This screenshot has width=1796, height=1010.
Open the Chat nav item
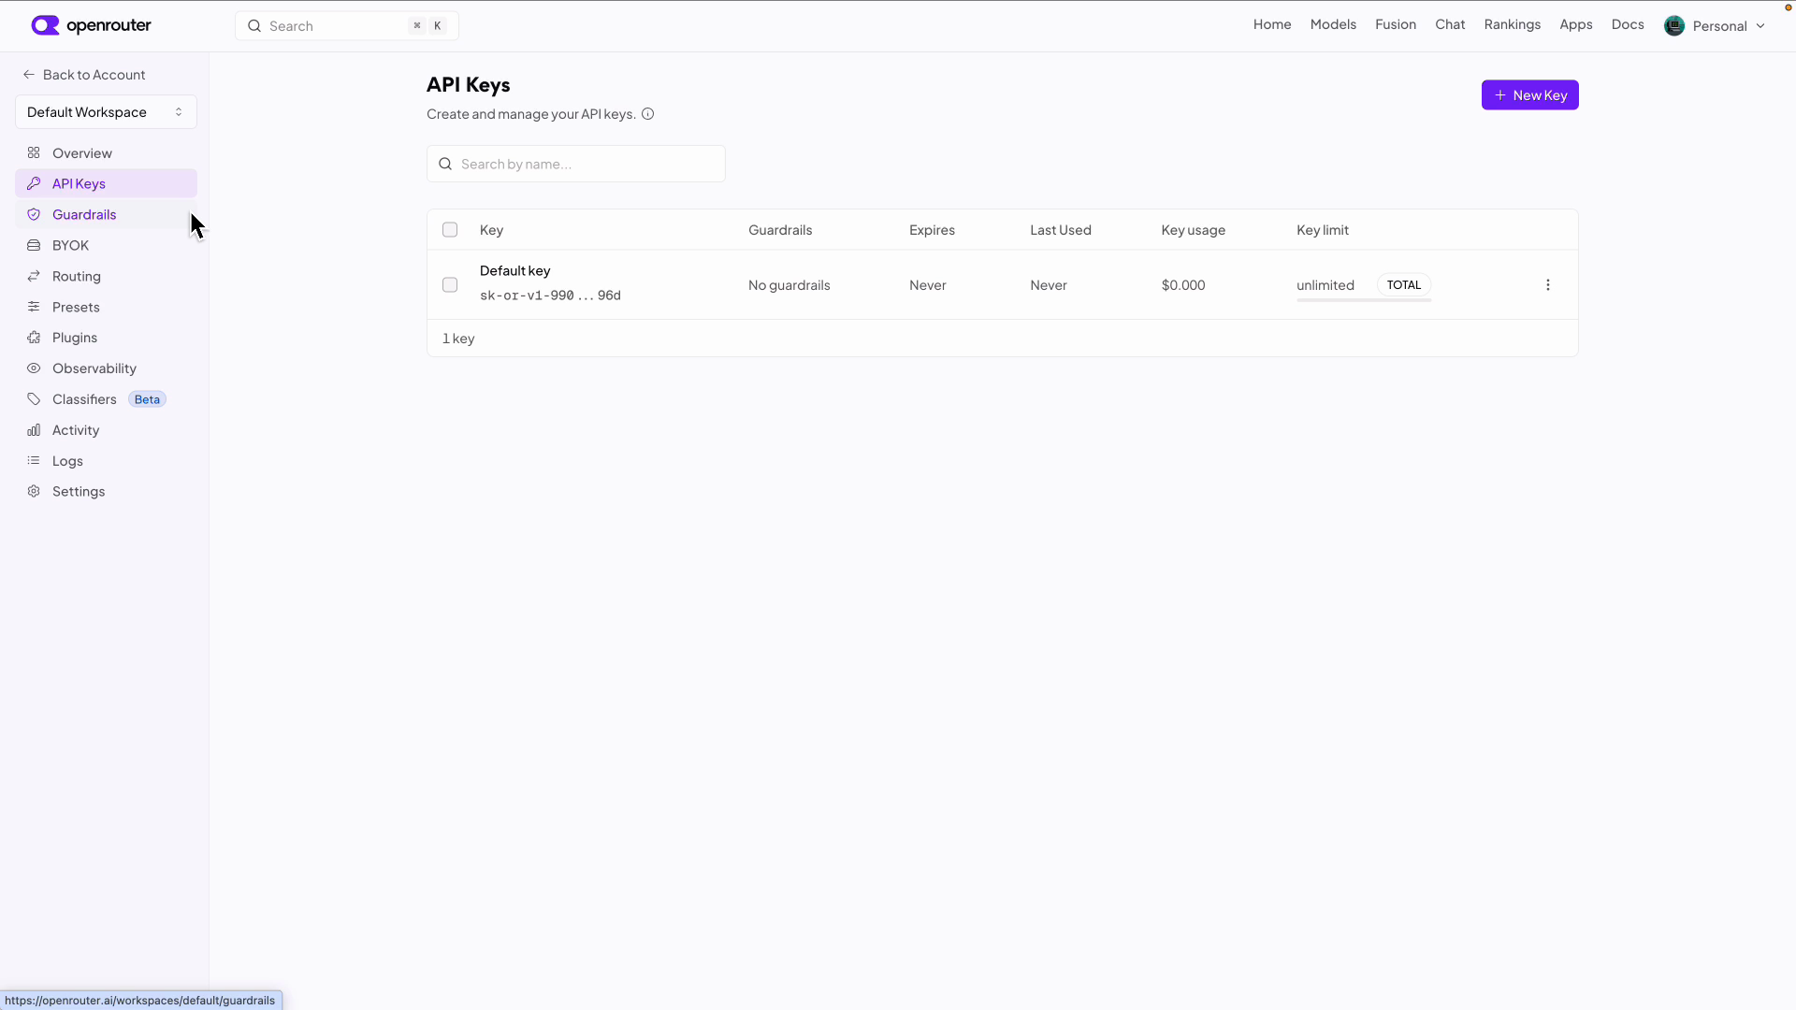[x=1450, y=24]
